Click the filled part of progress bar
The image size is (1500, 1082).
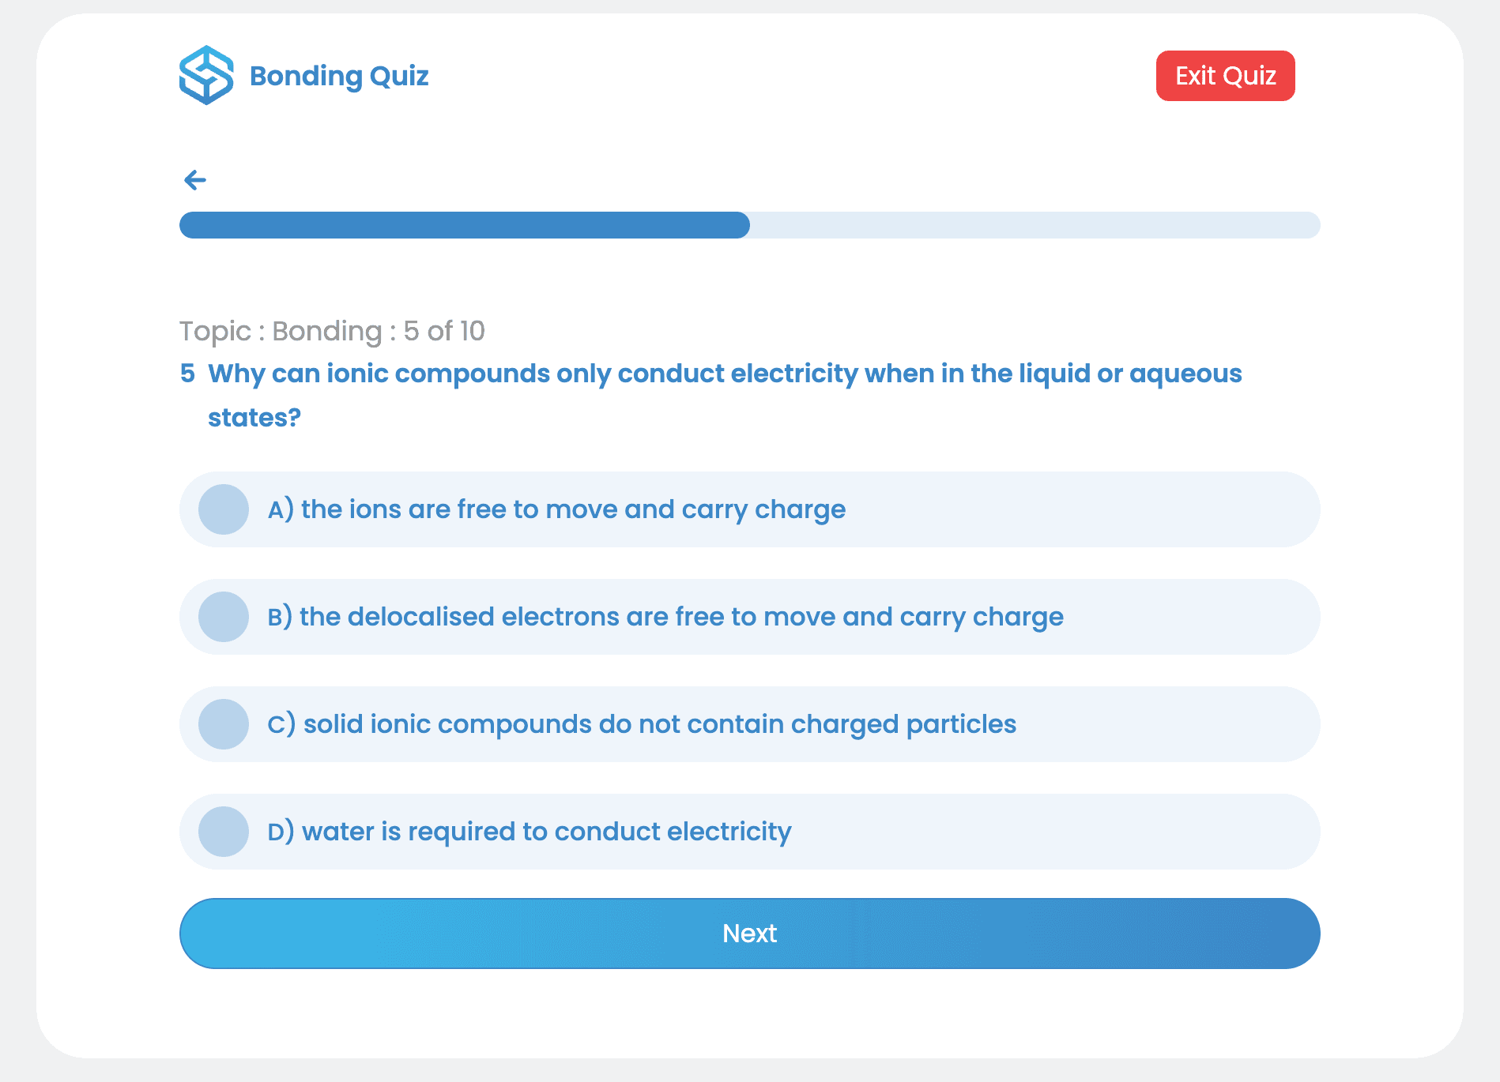[x=465, y=225]
